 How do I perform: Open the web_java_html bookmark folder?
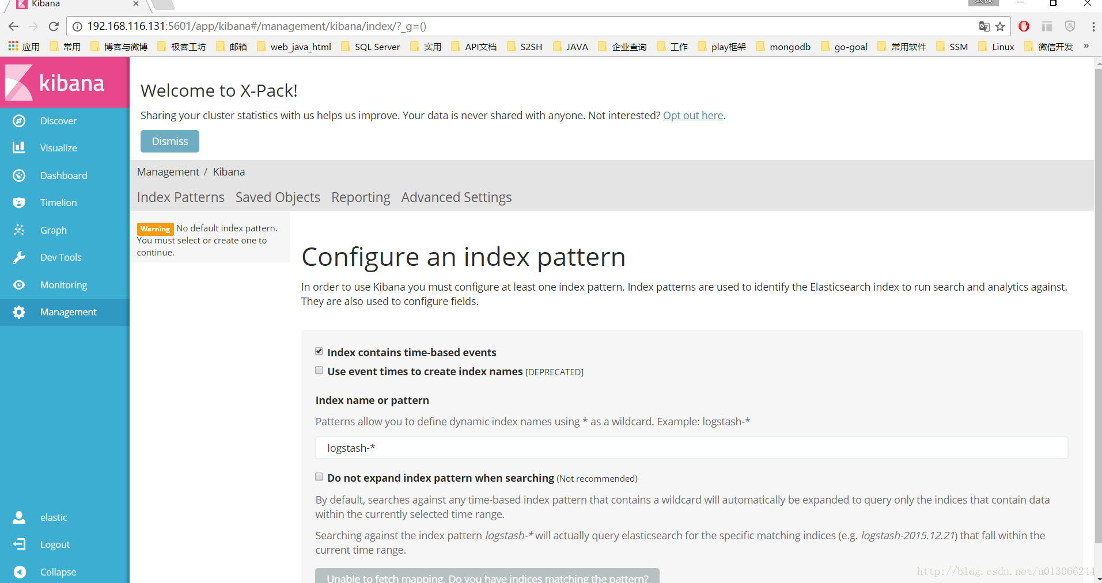pyautogui.click(x=294, y=47)
